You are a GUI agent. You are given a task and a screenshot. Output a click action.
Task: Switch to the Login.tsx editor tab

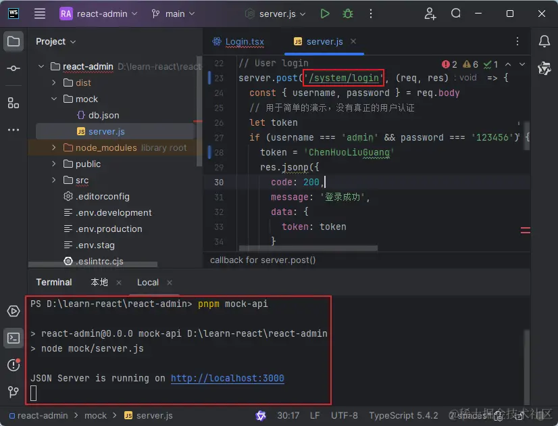click(x=238, y=42)
